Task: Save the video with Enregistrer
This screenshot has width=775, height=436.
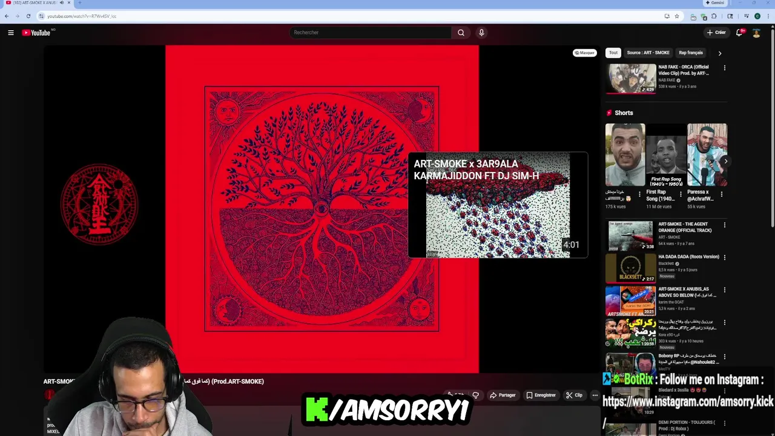Action: tap(541, 395)
